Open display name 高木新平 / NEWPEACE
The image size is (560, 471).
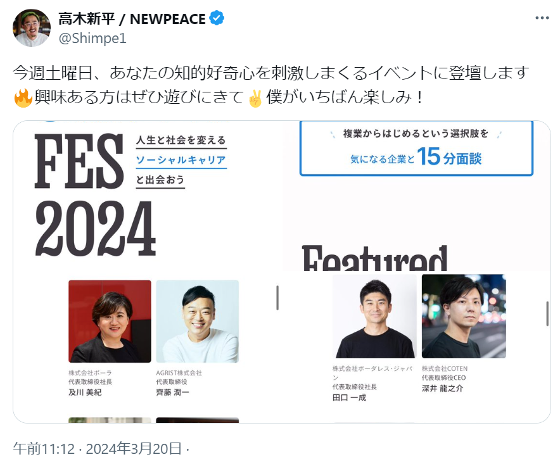pyautogui.click(x=132, y=18)
